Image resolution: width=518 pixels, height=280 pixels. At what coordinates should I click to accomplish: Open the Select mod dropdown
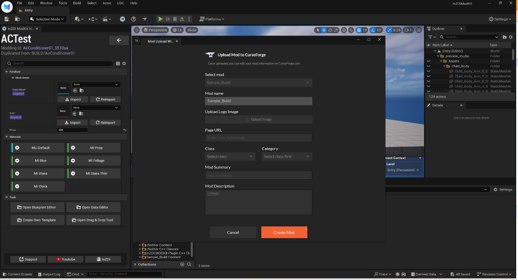pos(258,83)
